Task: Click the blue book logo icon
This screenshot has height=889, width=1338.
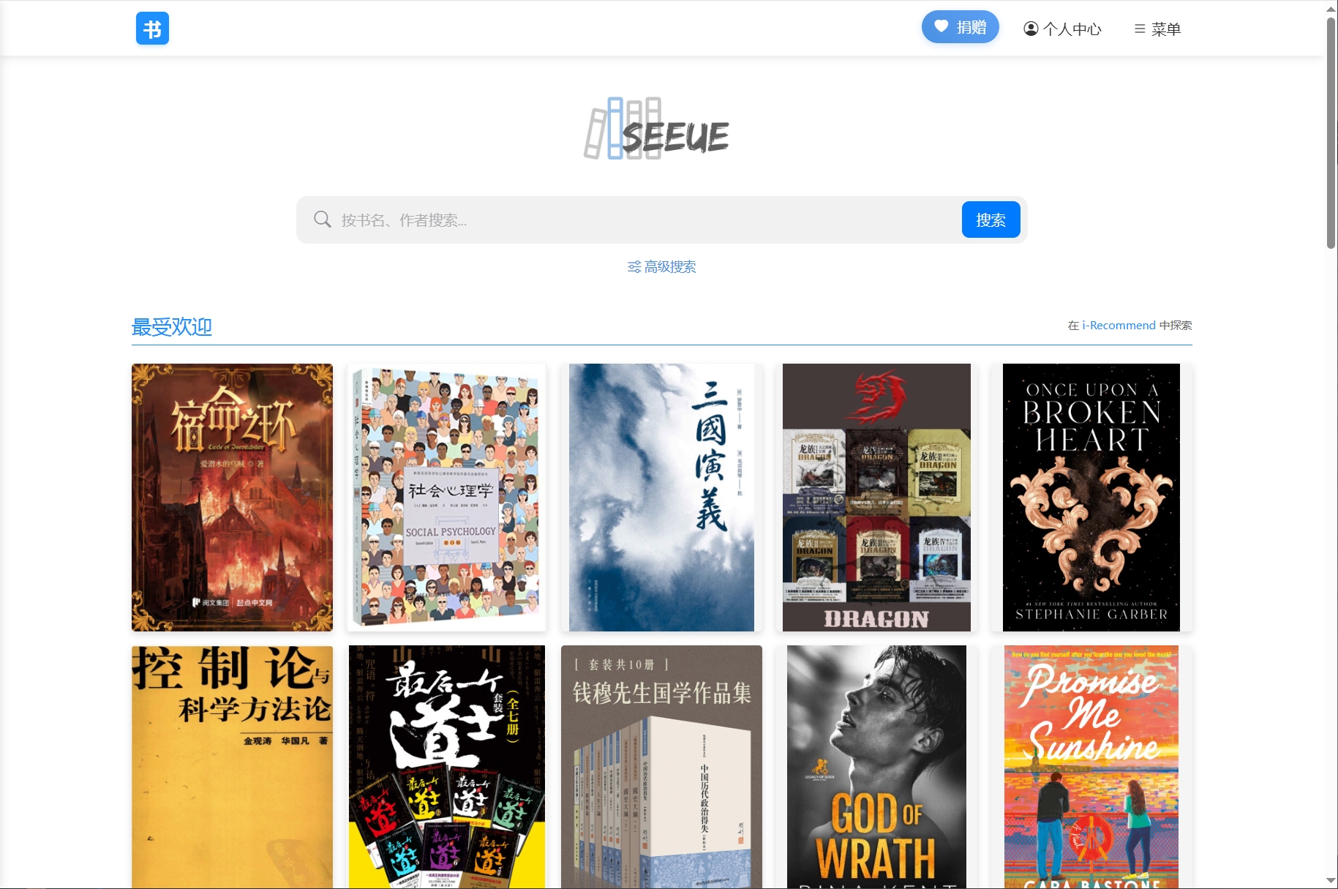Action: (x=152, y=29)
